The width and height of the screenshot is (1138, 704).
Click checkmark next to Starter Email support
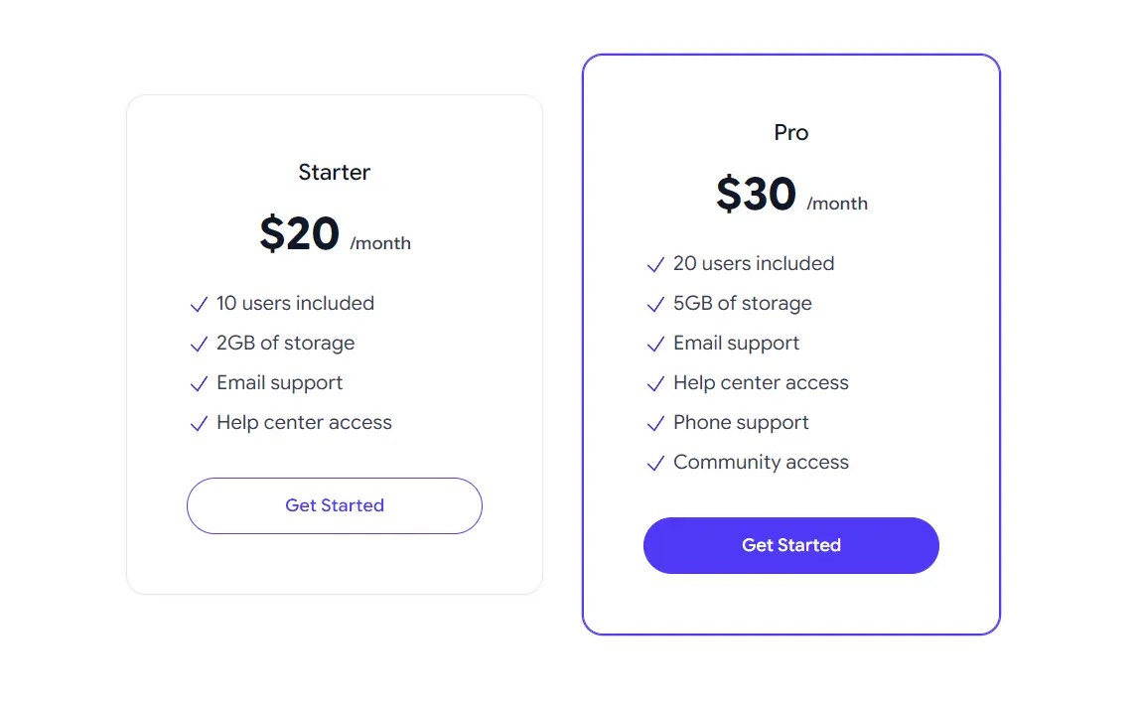click(199, 384)
